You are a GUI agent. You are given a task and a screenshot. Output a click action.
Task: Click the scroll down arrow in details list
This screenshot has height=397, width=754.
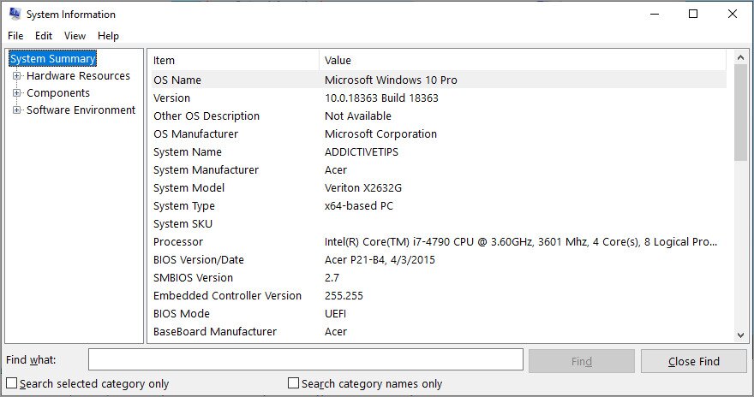(x=740, y=335)
